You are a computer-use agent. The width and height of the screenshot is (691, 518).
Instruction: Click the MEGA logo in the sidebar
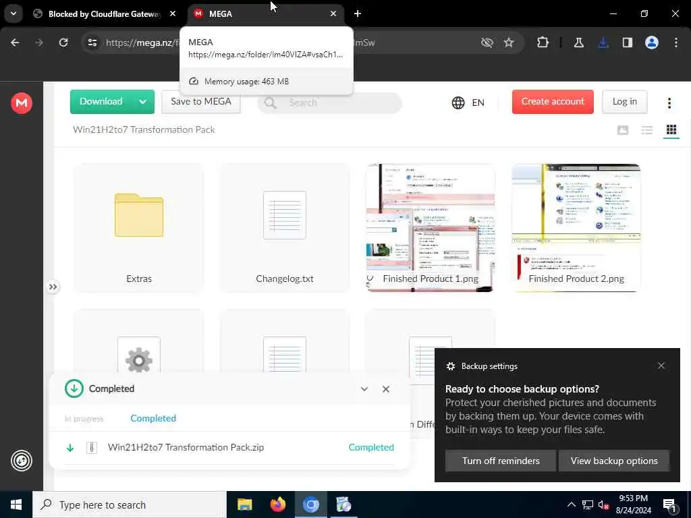pyautogui.click(x=21, y=103)
